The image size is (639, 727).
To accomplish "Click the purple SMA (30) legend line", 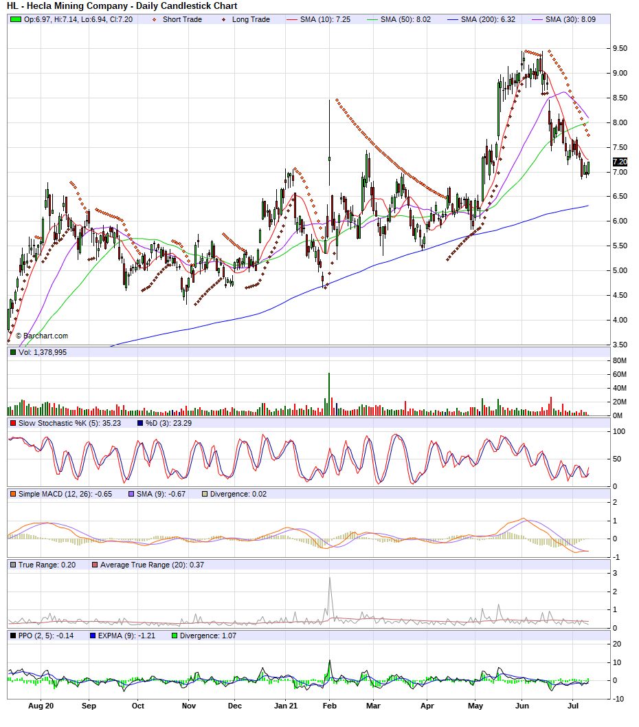I will [537, 20].
